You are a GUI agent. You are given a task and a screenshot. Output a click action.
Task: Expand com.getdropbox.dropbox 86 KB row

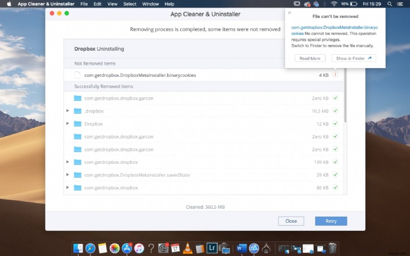click(x=68, y=187)
